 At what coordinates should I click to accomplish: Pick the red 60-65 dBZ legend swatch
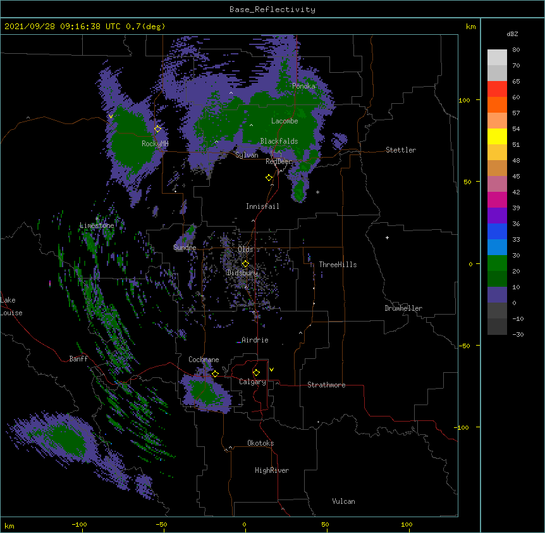click(497, 89)
